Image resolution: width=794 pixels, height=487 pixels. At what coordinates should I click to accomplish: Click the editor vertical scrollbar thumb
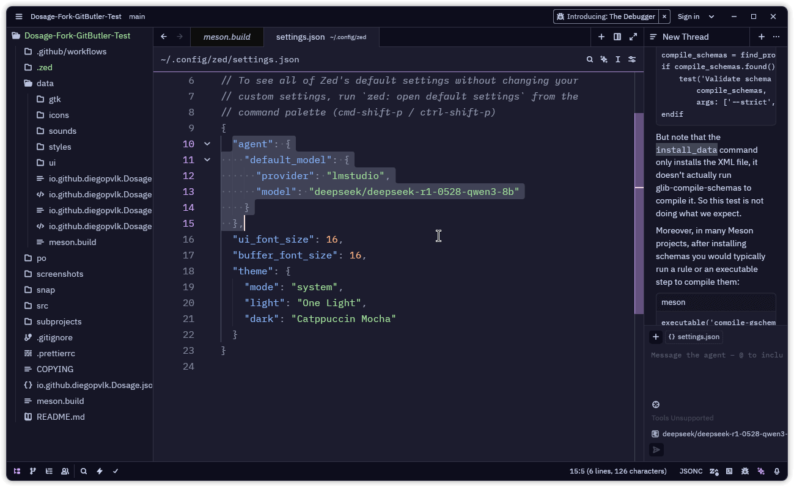pos(639,214)
